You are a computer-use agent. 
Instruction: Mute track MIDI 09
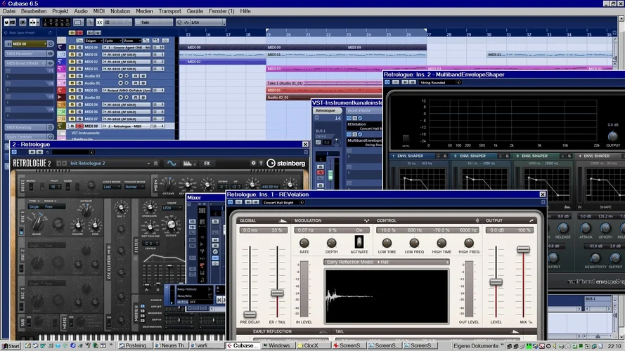(x=72, y=47)
